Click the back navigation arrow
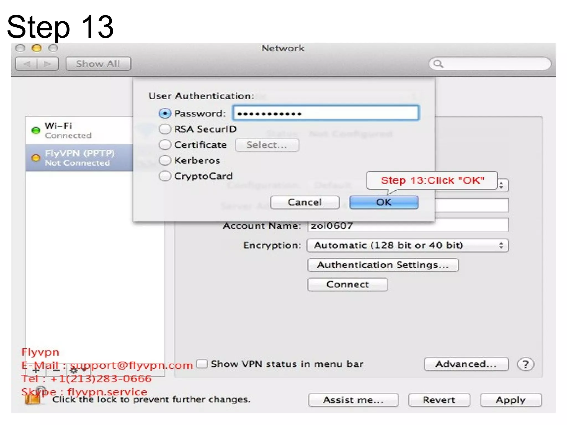Image resolution: width=567 pixels, height=425 pixels. [x=27, y=64]
